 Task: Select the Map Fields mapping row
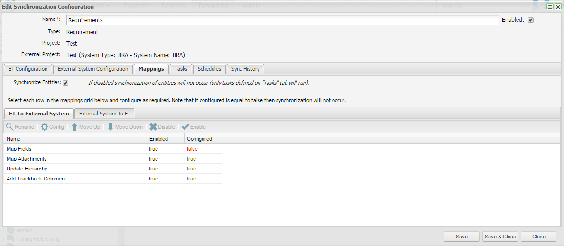coord(76,149)
